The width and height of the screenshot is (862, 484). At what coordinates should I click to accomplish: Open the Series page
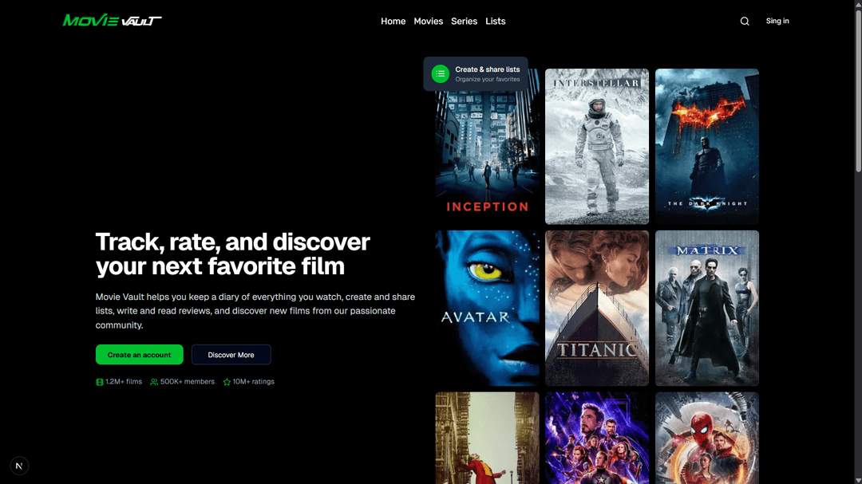coord(464,21)
